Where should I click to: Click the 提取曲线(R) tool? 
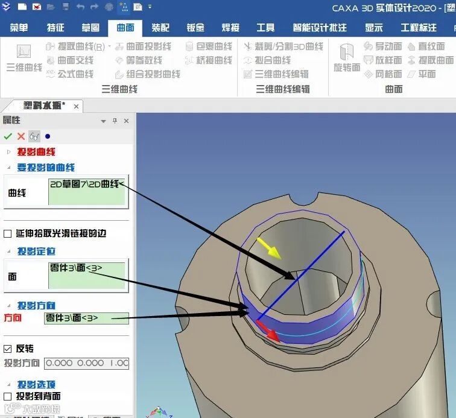click(75, 46)
